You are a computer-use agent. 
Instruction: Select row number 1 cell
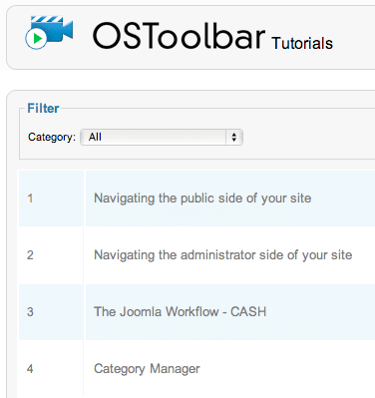pyautogui.click(x=51, y=199)
